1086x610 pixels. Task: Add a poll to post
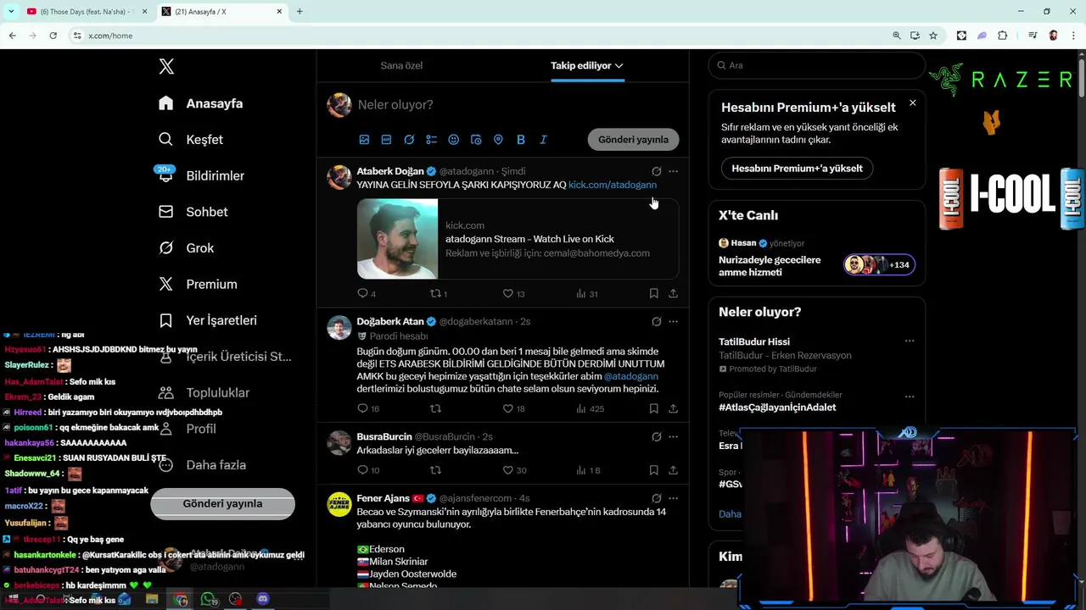coord(431,140)
